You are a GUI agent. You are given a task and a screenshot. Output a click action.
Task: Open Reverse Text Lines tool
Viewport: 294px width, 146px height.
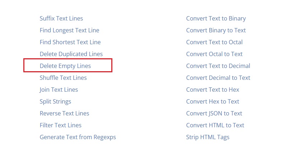pos(64,113)
